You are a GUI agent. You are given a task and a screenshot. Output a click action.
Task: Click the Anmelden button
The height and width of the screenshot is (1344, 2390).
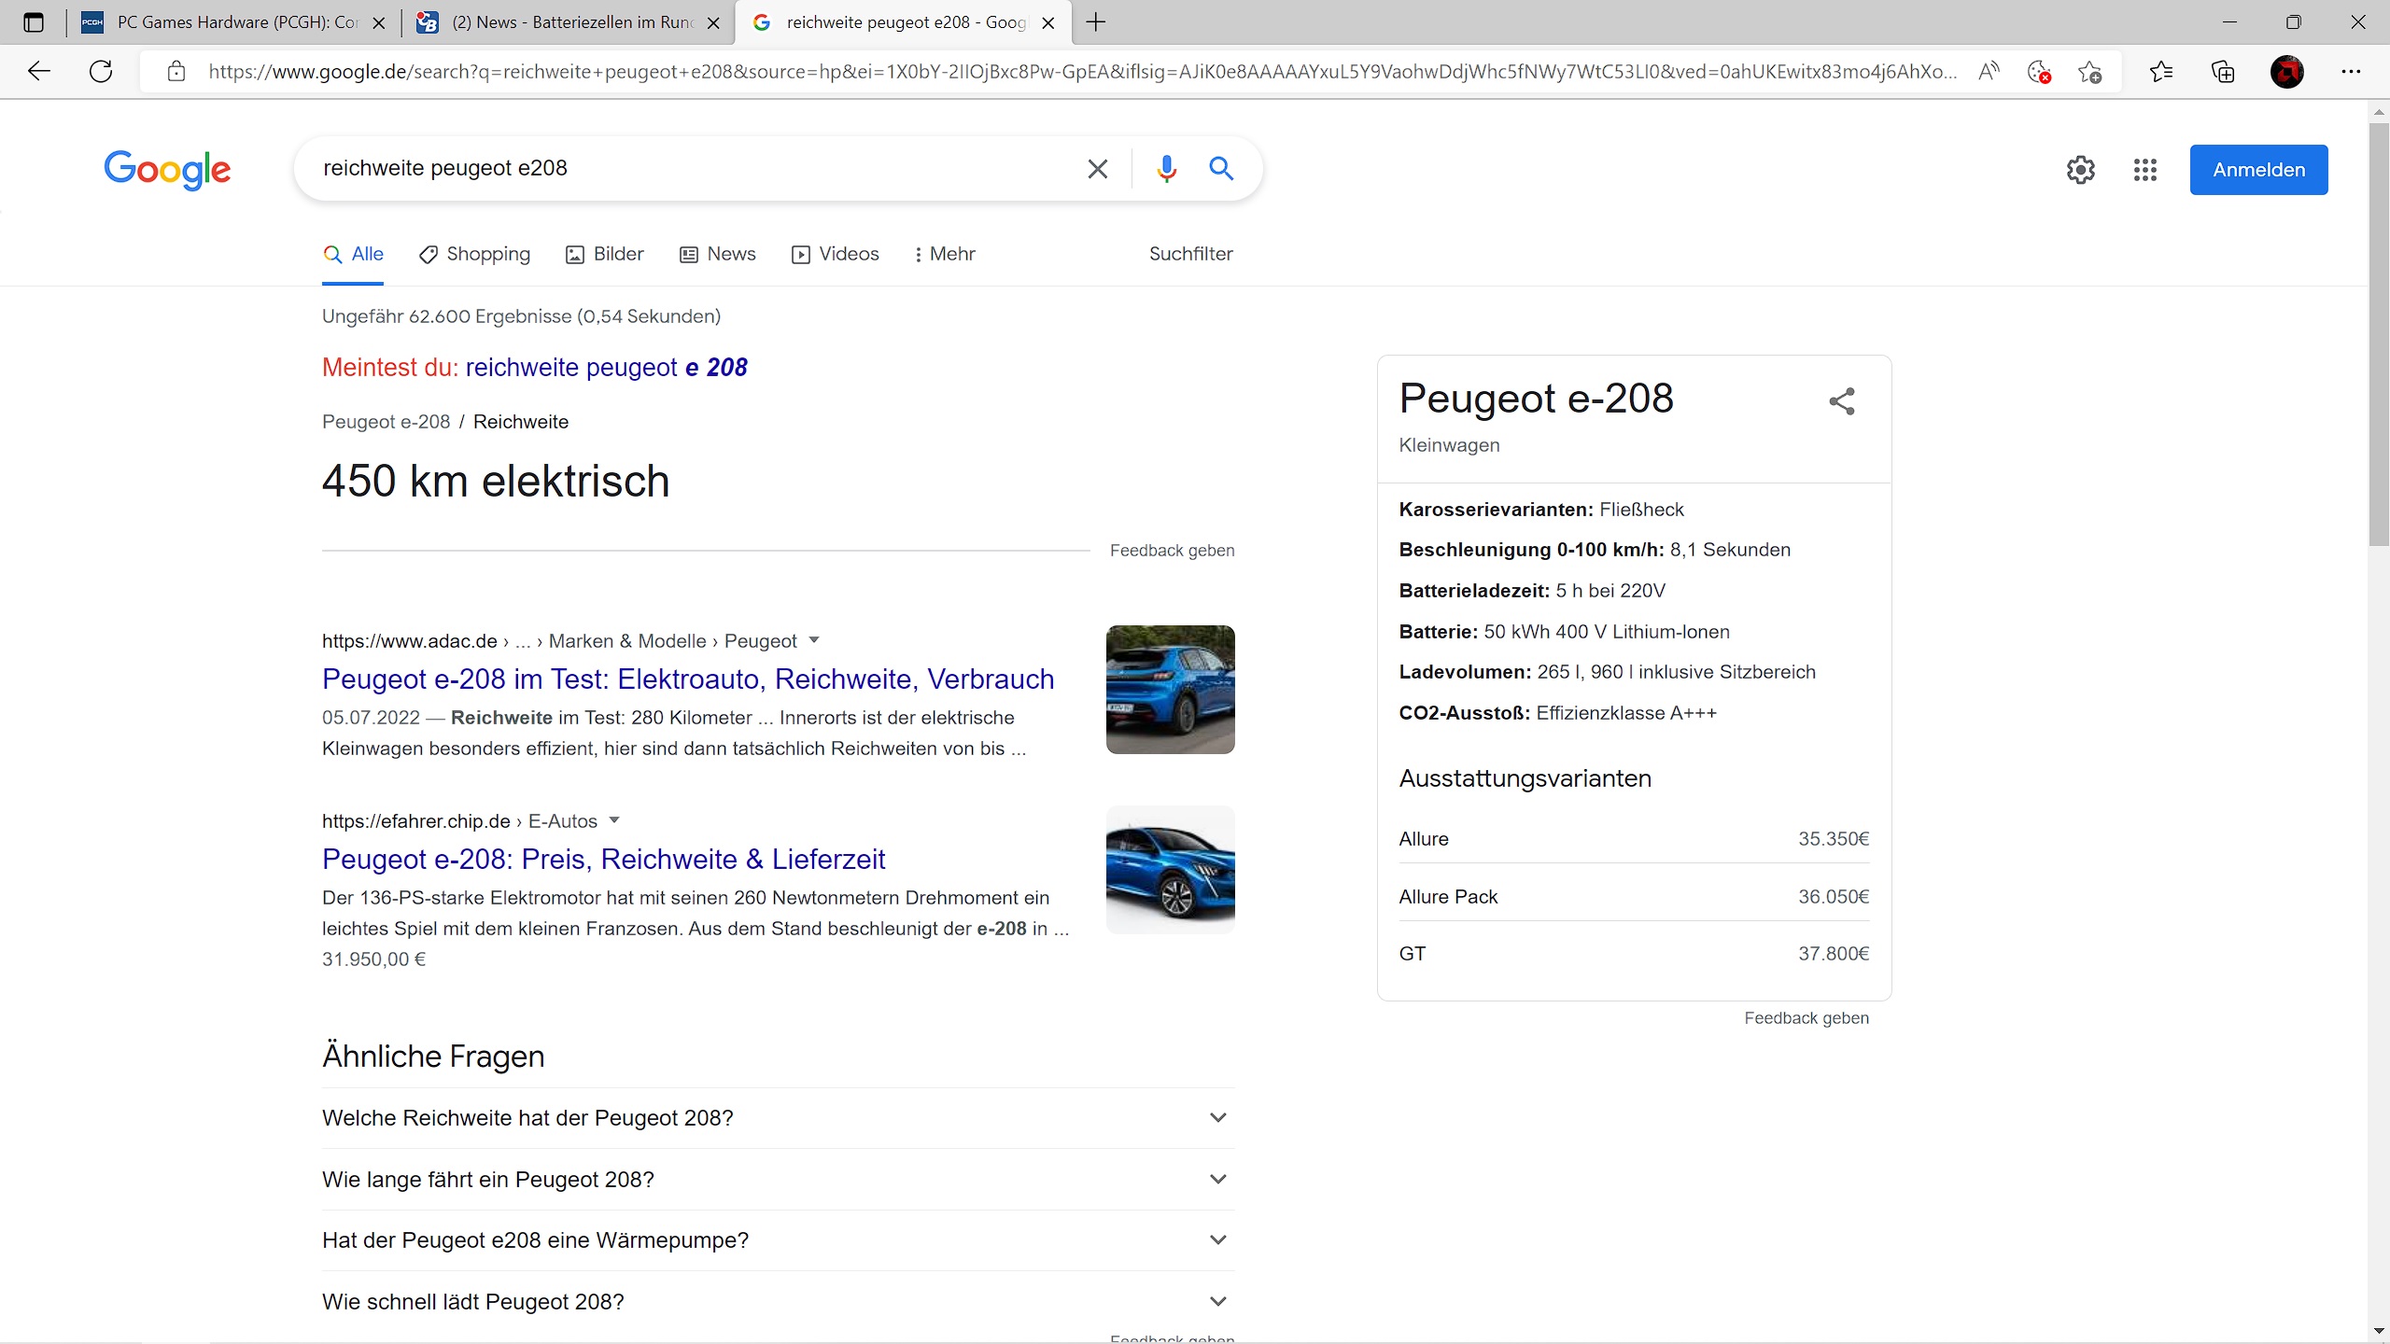coord(2258,170)
